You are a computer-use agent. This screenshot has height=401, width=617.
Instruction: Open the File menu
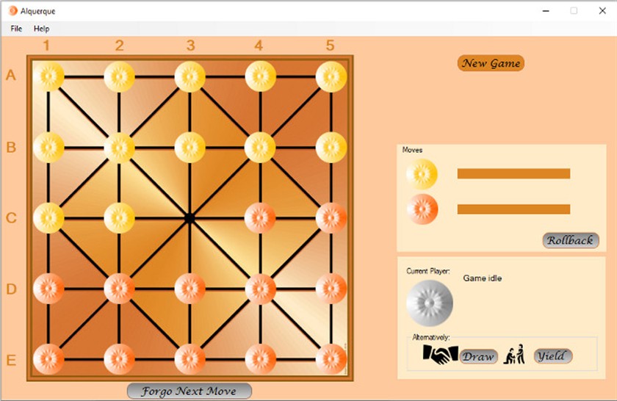16,29
